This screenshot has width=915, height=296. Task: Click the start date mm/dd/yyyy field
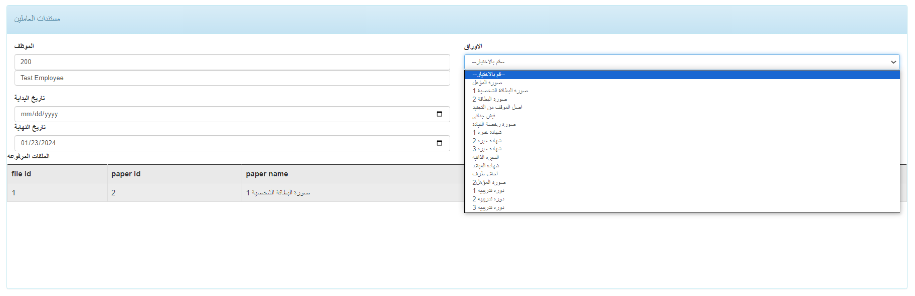pyautogui.click(x=226, y=114)
